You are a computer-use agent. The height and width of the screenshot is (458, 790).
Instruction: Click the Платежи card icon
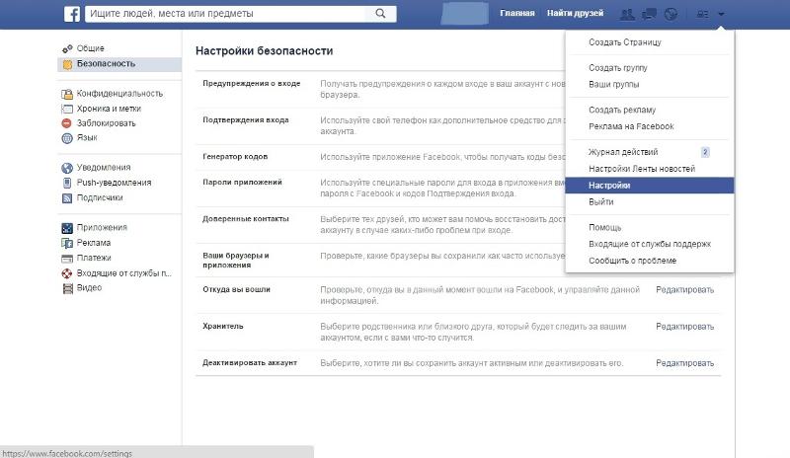click(67, 259)
